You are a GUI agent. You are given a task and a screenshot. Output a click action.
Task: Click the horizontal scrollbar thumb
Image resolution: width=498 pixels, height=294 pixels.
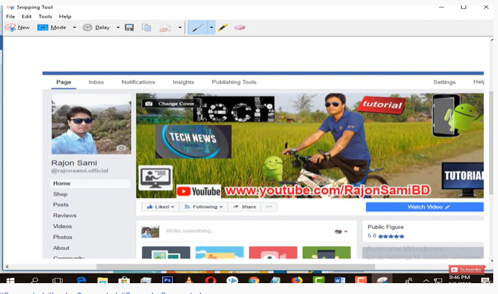point(235,267)
